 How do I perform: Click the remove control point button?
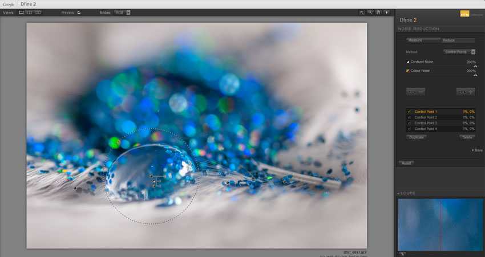415,91
